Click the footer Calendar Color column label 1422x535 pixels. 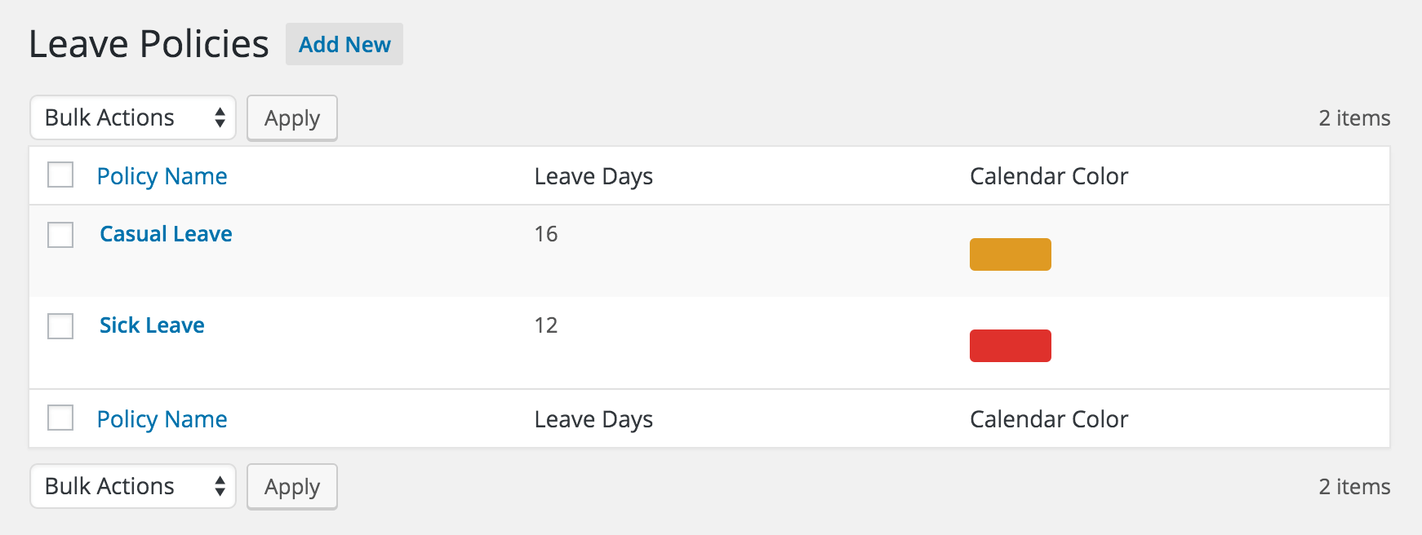tap(1048, 419)
